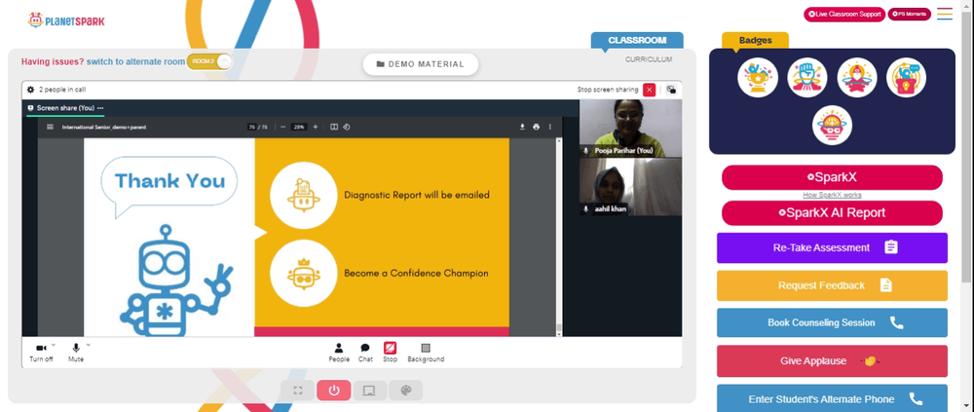Click the 'Having issues?' text

(53, 61)
